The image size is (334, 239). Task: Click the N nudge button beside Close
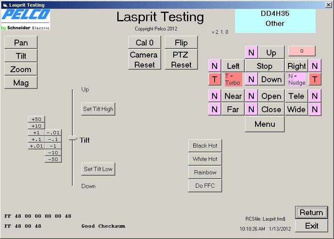[x=251, y=109]
